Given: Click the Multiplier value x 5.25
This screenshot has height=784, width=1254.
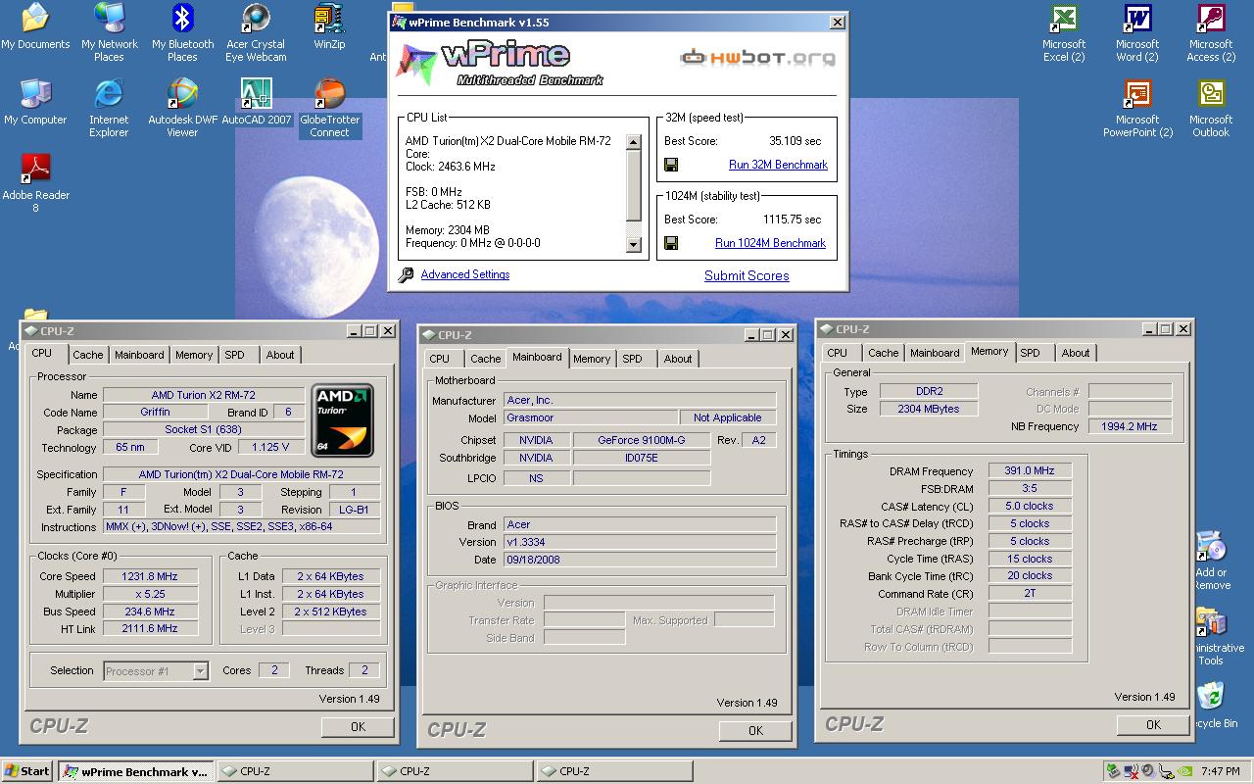Looking at the screenshot, I should (150, 594).
